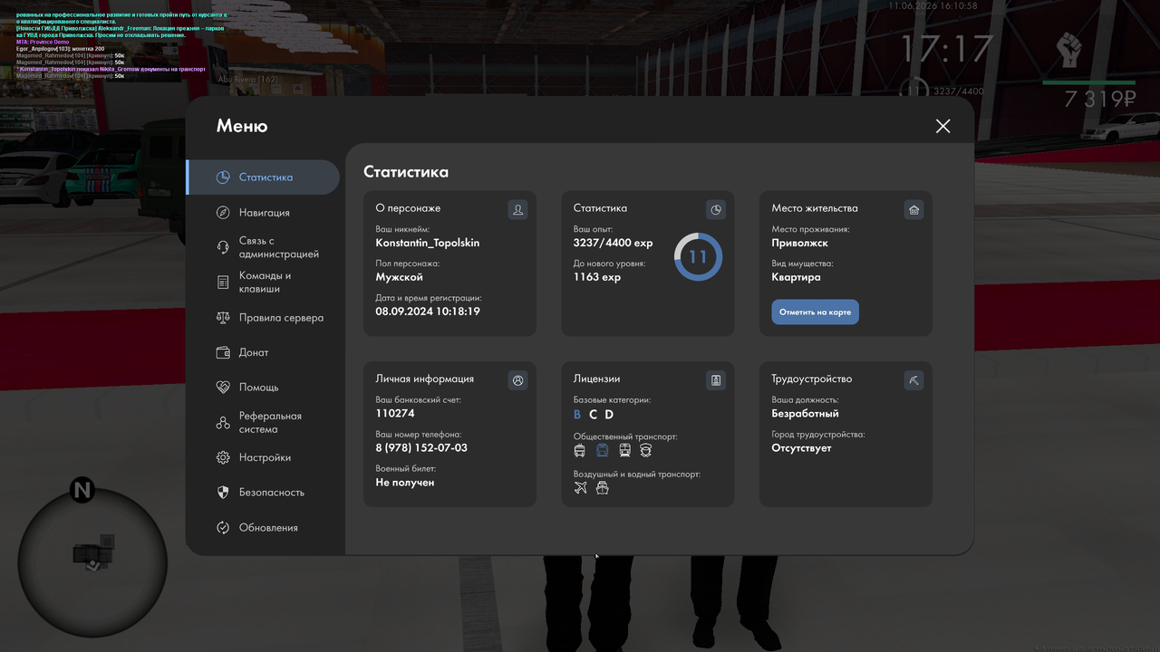Click the heart Помощь sidebar icon
The image size is (1160, 652).
point(223,388)
